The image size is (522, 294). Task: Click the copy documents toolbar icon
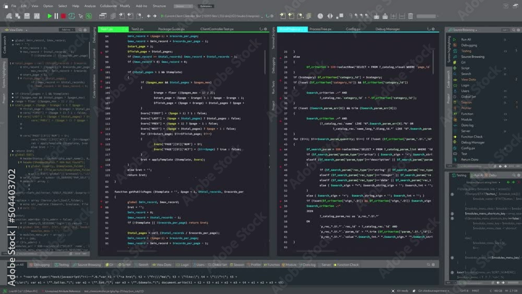[113, 16]
